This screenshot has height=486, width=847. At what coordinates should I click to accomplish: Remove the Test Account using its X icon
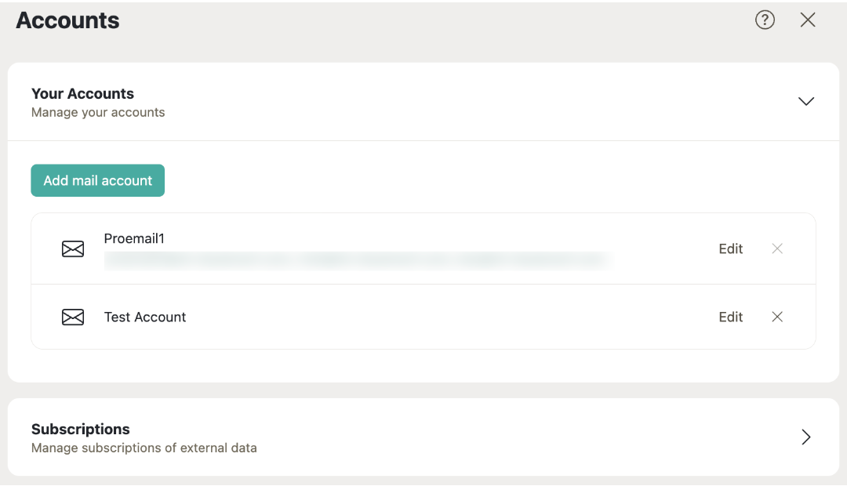pyautogui.click(x=777, y=317)
